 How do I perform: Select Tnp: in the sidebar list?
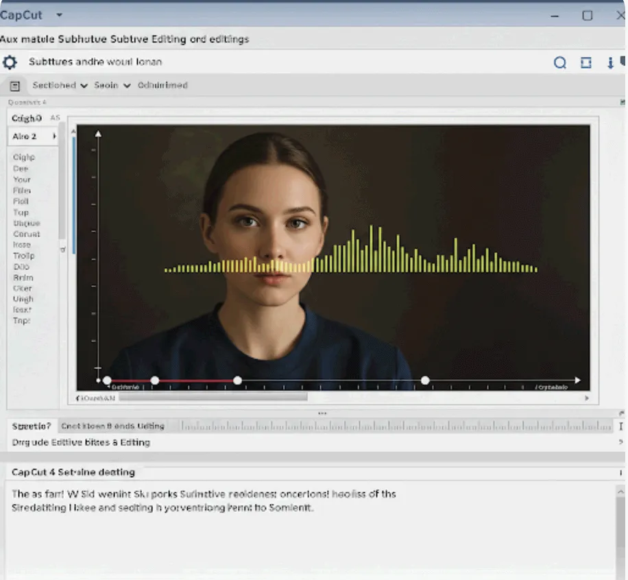(x=21, y=320)
